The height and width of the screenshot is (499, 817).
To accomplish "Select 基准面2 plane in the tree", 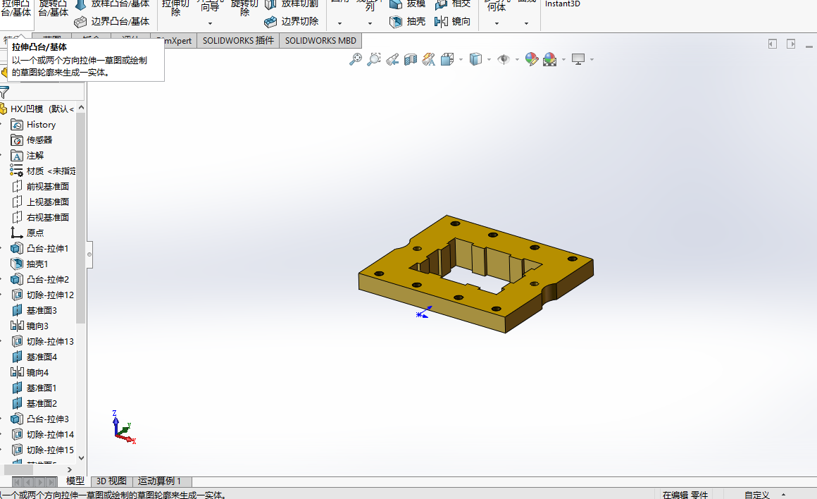I will (x=34, y=404).
